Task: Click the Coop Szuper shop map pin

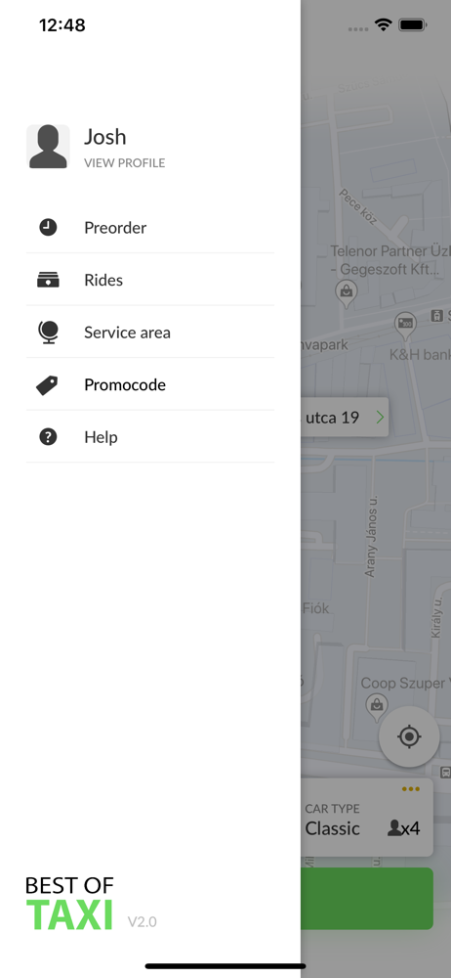Action: [x=376, y=707]
